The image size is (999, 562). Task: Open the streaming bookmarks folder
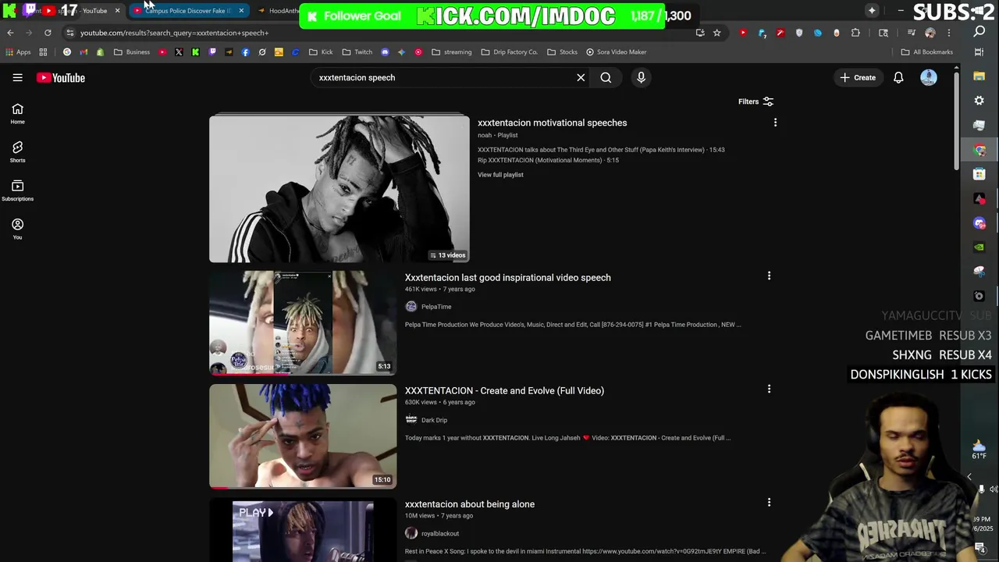452,52
